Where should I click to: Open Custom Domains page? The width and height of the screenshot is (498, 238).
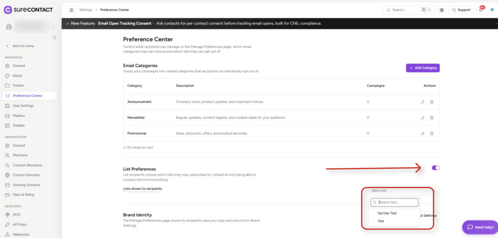pos(26,175)
